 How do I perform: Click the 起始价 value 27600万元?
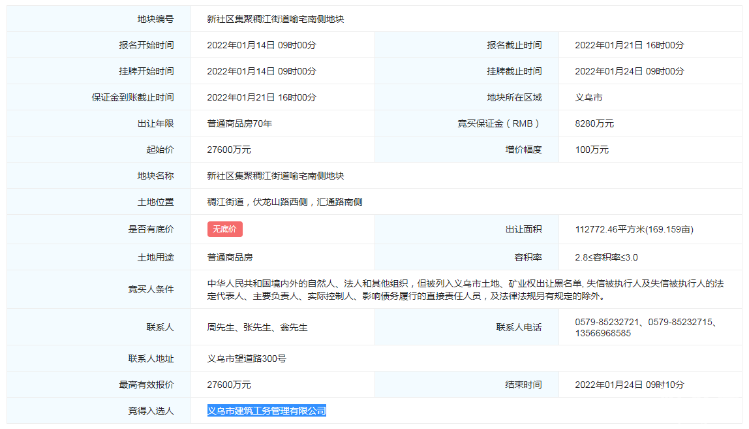click(229, 150)
